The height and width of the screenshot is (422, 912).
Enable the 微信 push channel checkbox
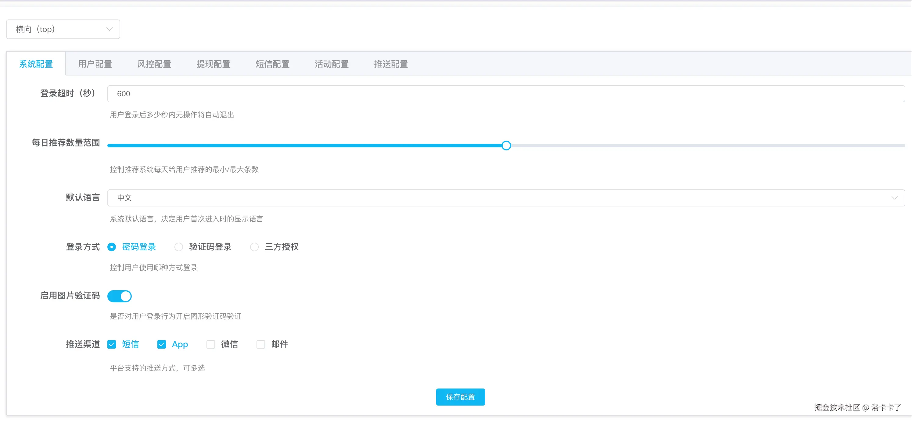(211, 345)
